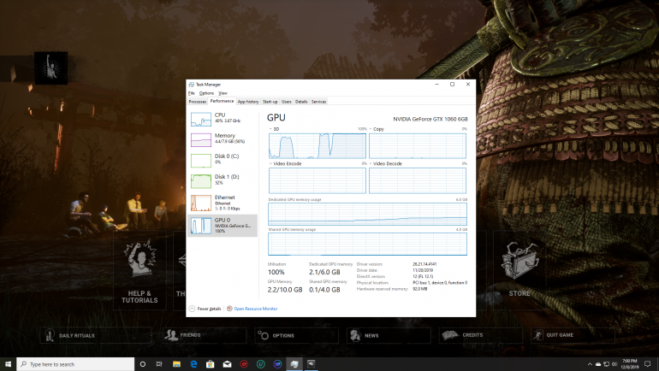Viewport: 659px width, 371px height.
Task: Select Disk 1 (D:) in sidebar
Action: coord(223,181)
